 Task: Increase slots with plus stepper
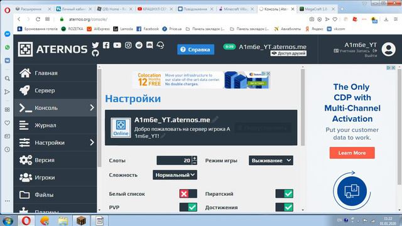(195, 158)
